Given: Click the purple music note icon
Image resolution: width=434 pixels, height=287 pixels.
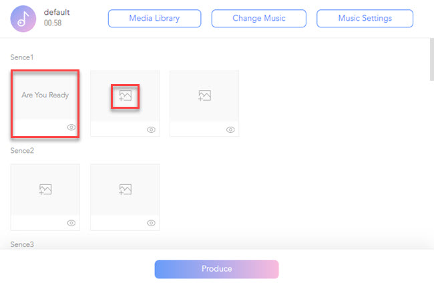Looking at the screenshot, I should pos(23,19).
